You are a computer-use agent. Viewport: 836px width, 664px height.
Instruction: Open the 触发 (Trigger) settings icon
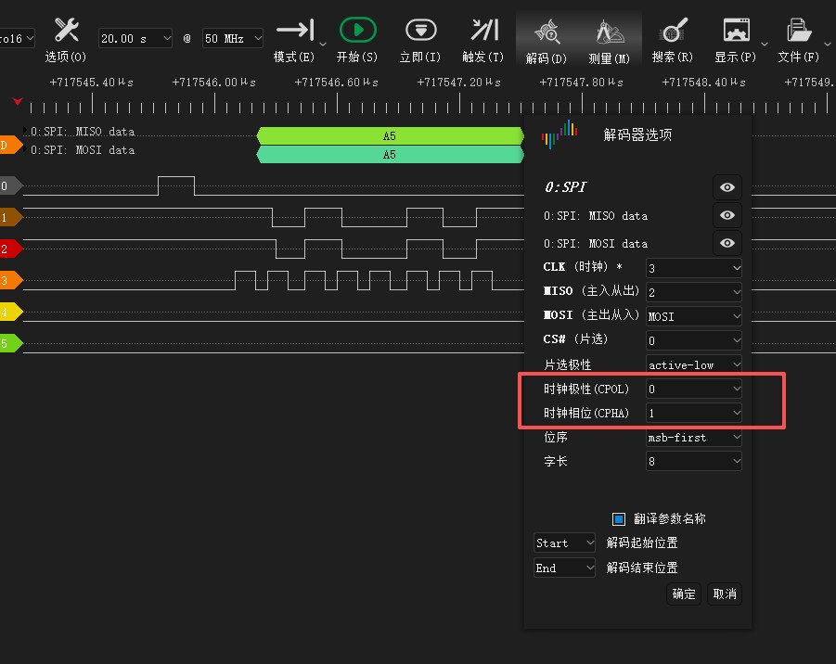[x=483, y=31]
